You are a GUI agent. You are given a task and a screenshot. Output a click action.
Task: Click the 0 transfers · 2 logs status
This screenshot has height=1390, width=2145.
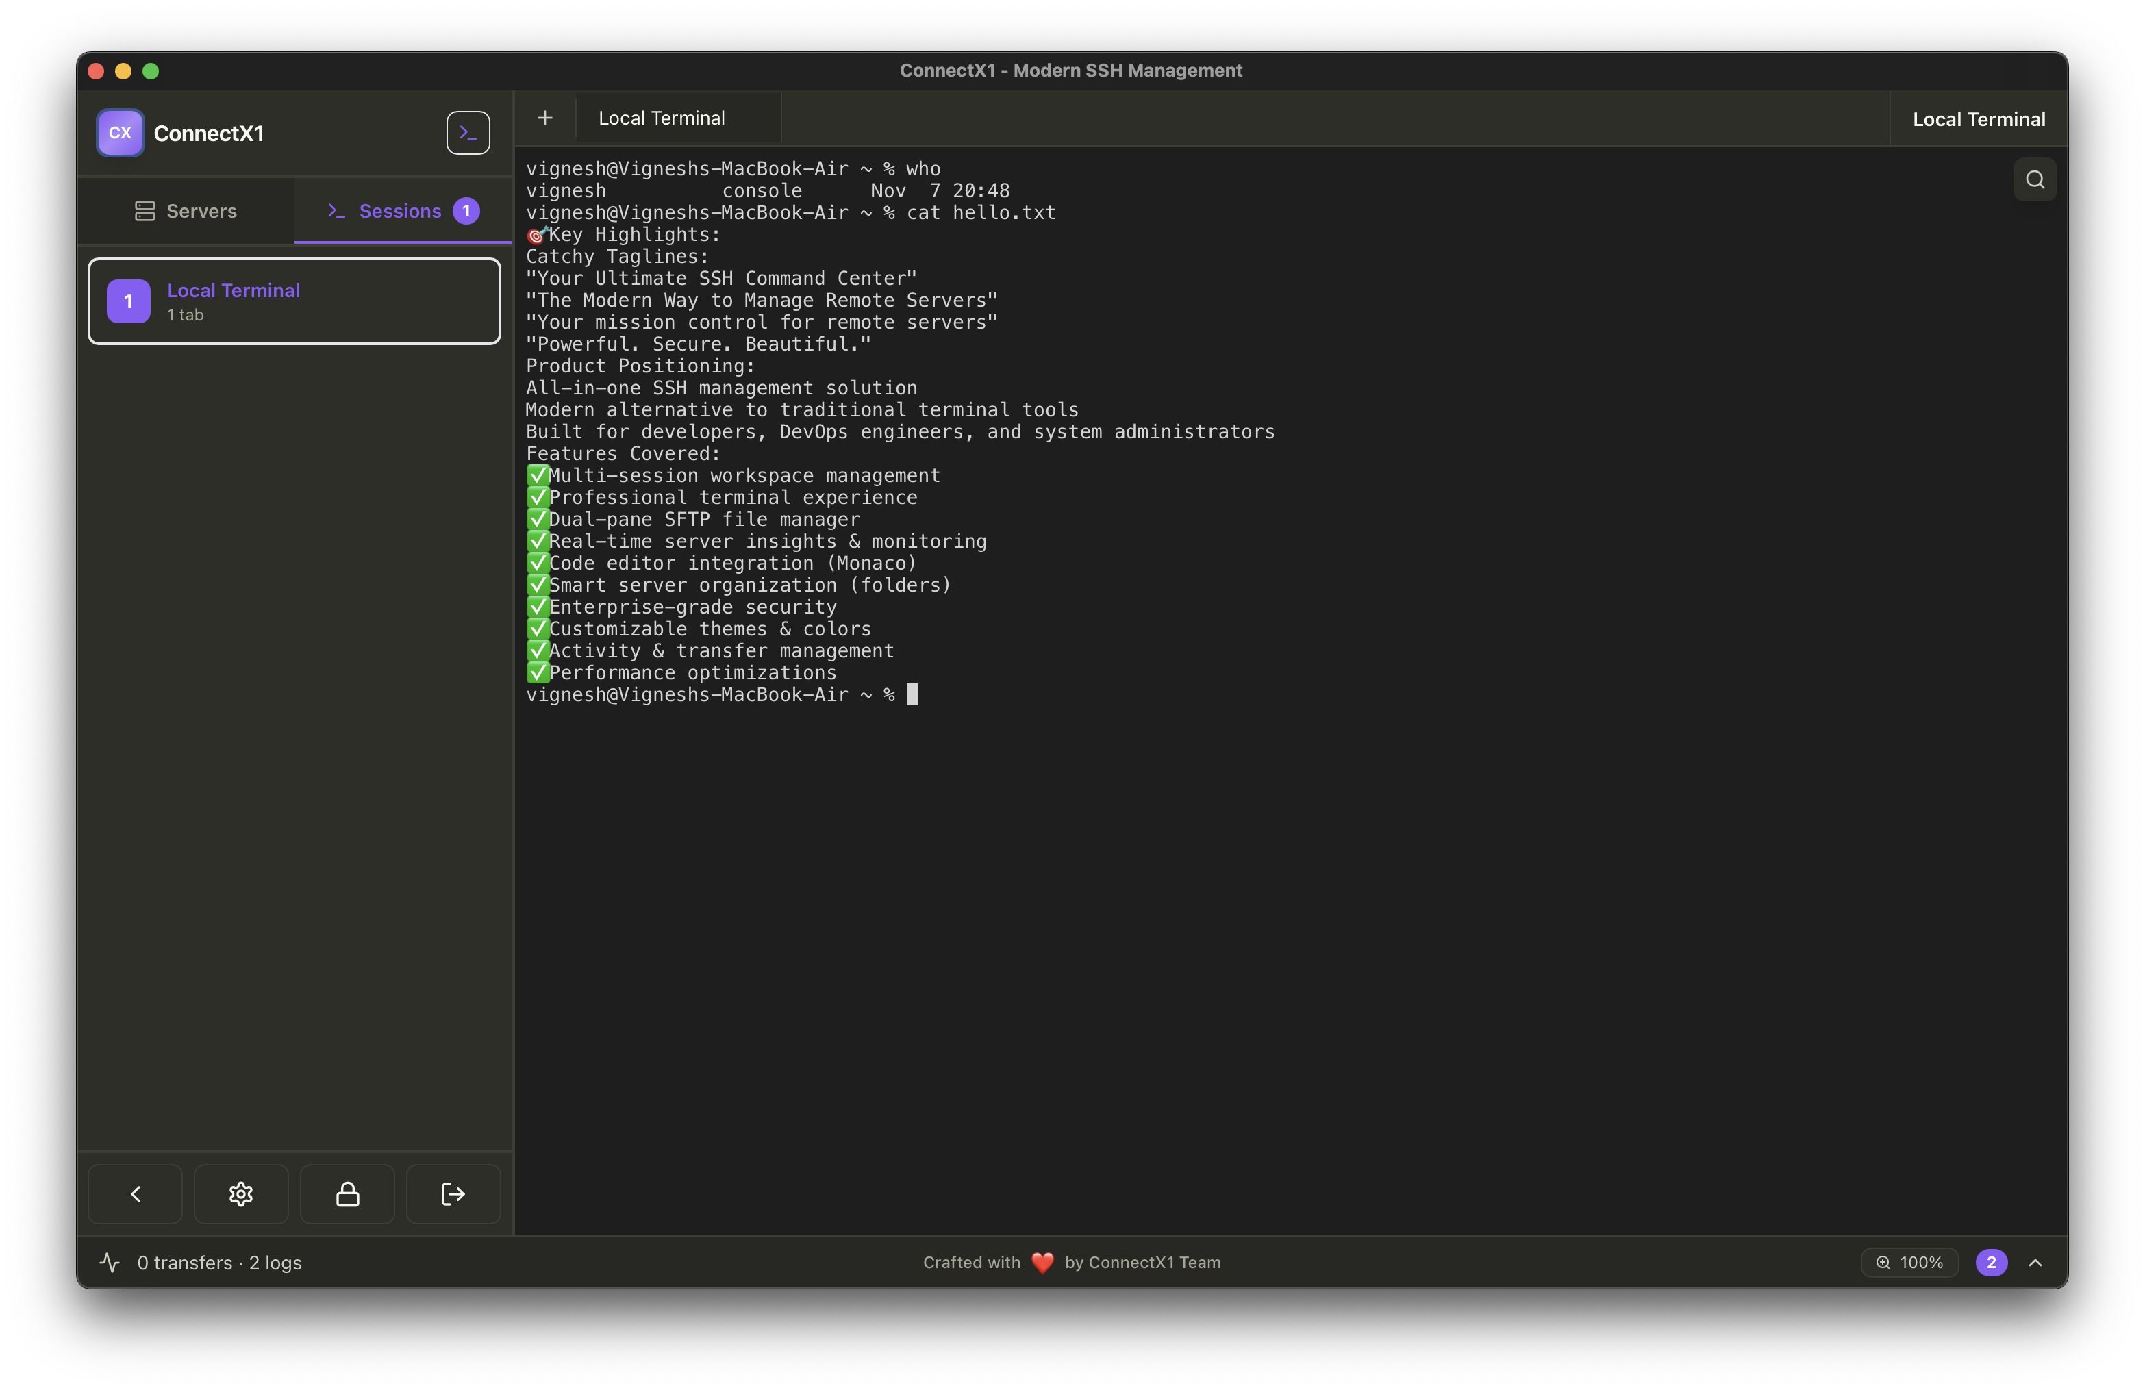tap(220, 1262)
